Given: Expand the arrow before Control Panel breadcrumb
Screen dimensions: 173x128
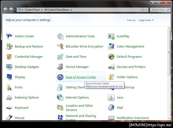Looking at the screenshot, I should click(x=22, y=10).
